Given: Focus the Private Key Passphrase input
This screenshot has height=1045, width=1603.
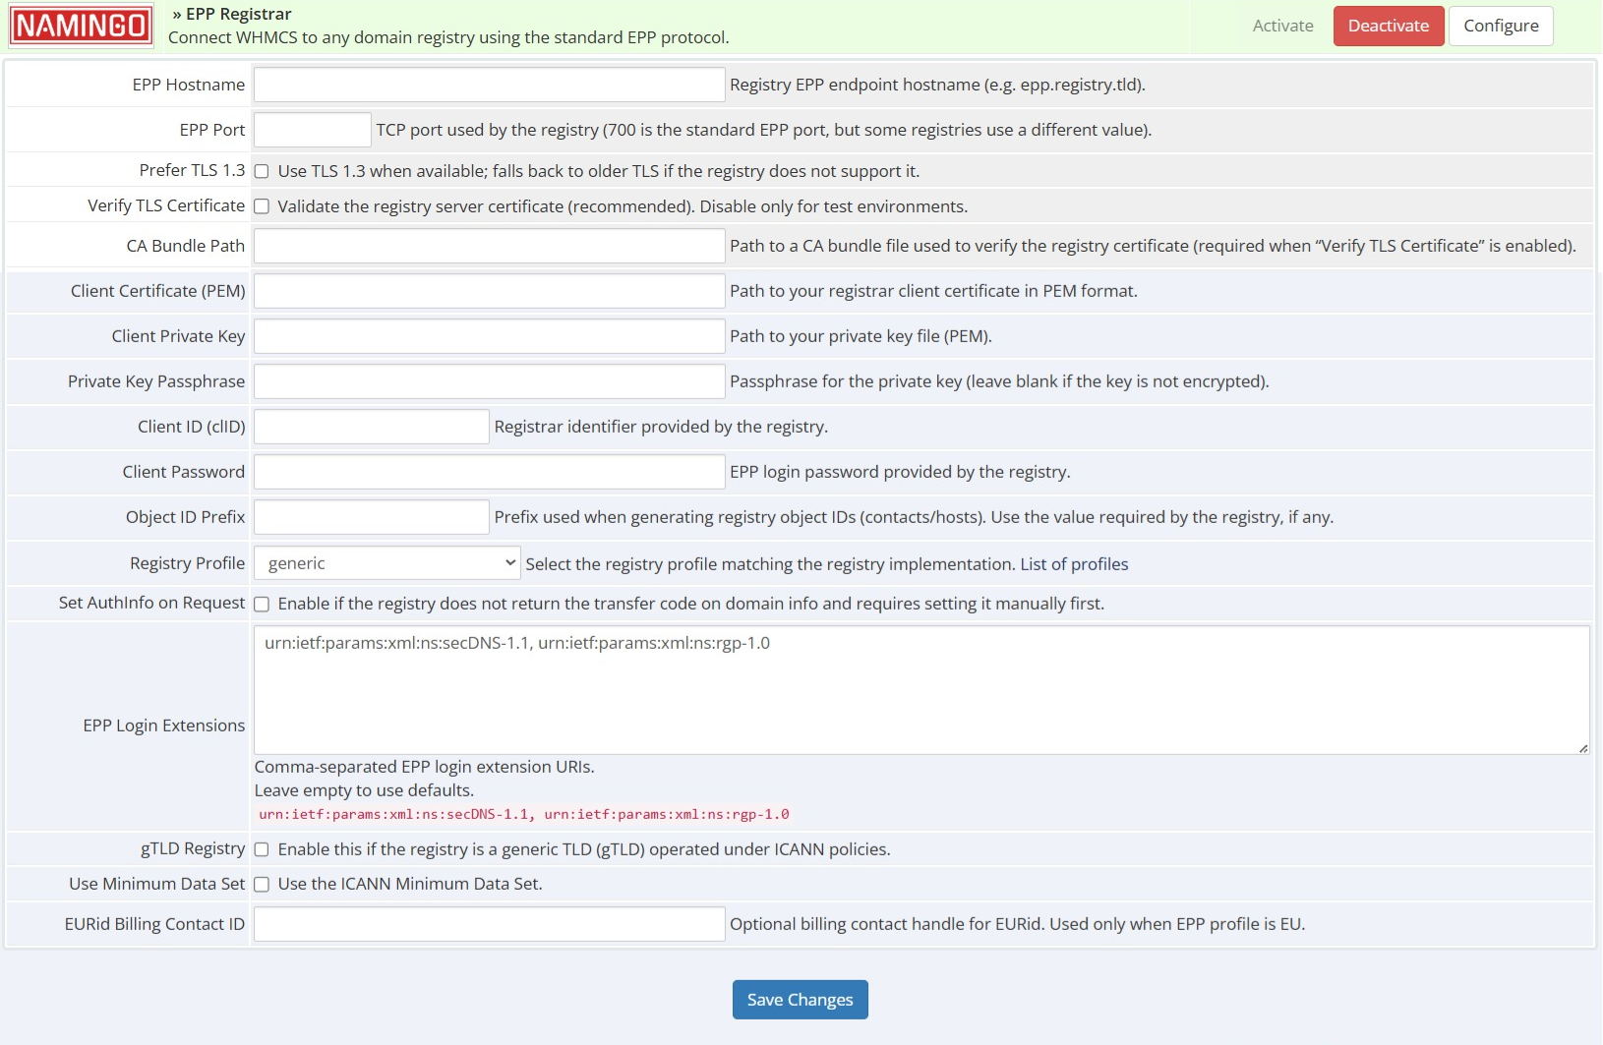Looking at the screenshot, I should 489,381.
